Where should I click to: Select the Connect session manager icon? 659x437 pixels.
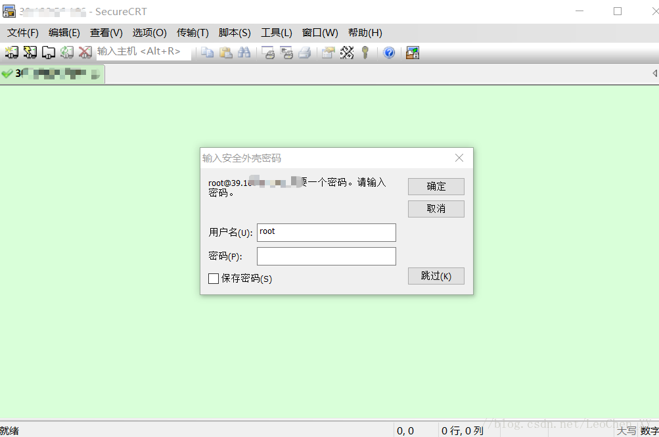[11, 53]
